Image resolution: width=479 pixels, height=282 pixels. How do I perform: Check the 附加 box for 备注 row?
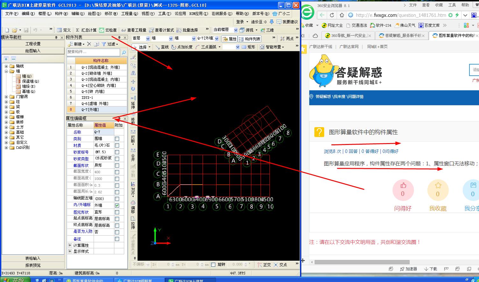pos(117,239)
